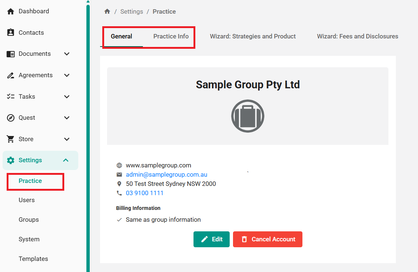Click the home icon in breadcrumb
418x272 pixels.
pyautogui.click(x=107, y=11)
